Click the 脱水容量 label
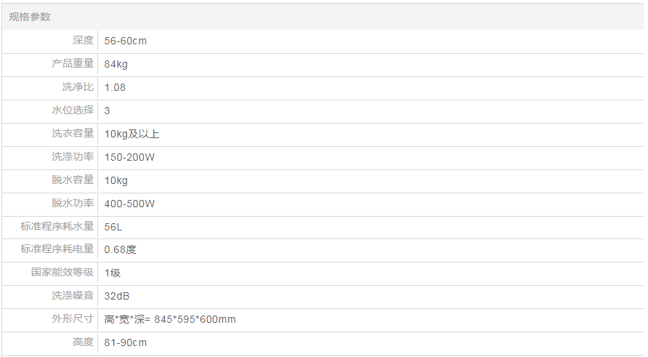Viewport: 648px width, 357px height. pyautogui.click(x=73, y=180)
